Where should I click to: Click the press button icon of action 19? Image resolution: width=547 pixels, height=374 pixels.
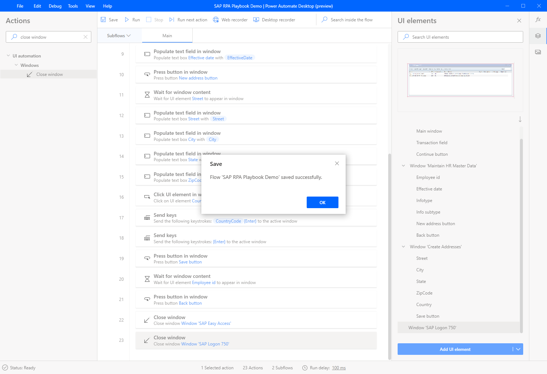[147, 258]
